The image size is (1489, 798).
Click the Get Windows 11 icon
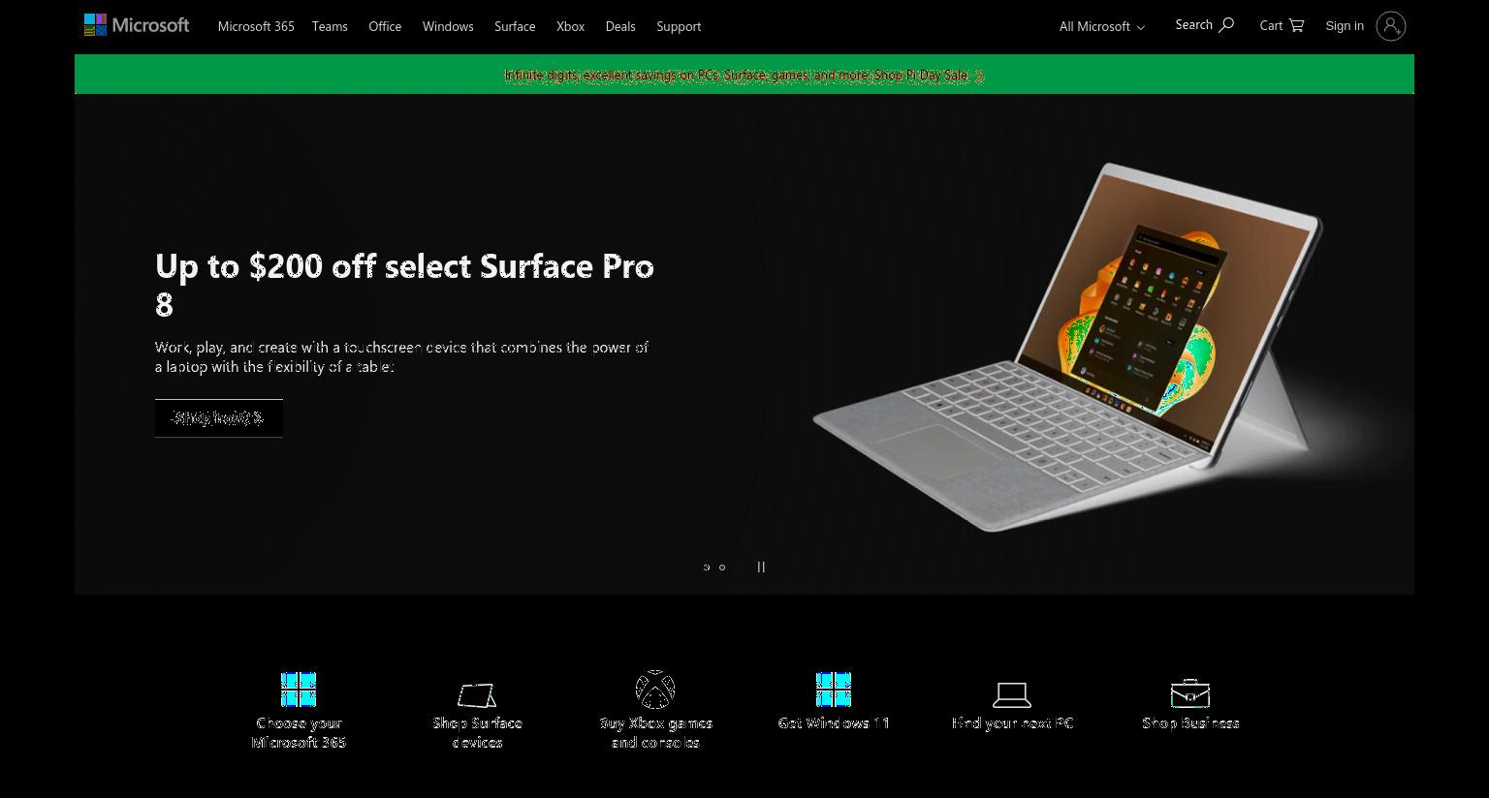(834, 690)
